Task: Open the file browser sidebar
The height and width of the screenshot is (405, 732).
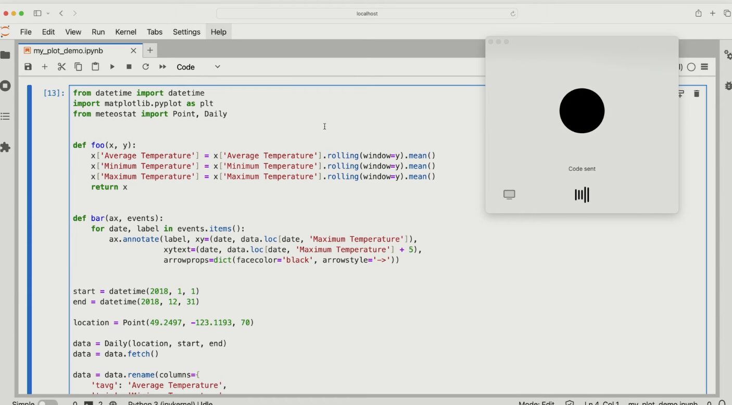Action: point(5,55)
